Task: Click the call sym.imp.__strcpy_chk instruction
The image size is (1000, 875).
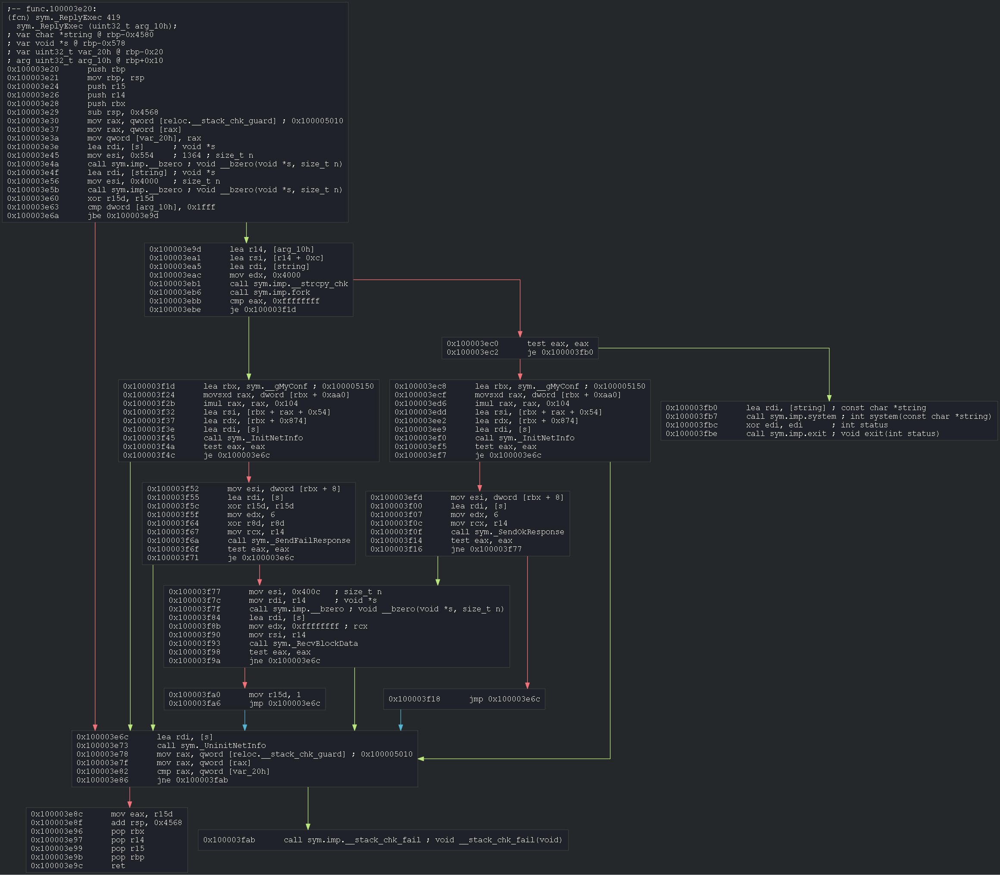Action: (x=289, y=283)
